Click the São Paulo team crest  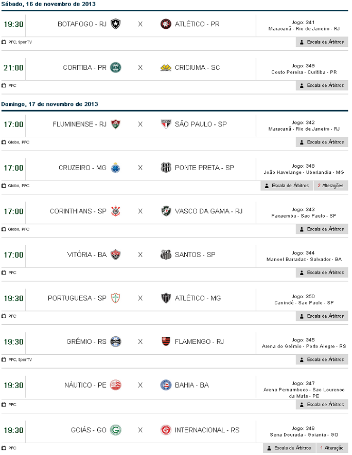click(166, 124)
